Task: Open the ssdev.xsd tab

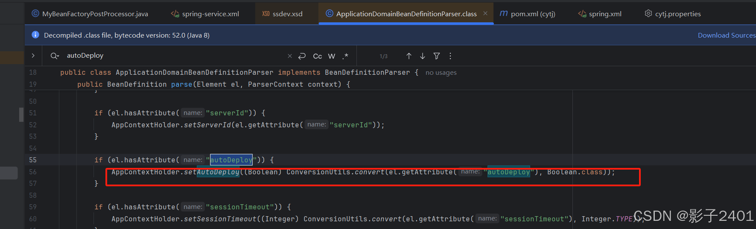Action: pyautogui.click(x=282, y=14)
